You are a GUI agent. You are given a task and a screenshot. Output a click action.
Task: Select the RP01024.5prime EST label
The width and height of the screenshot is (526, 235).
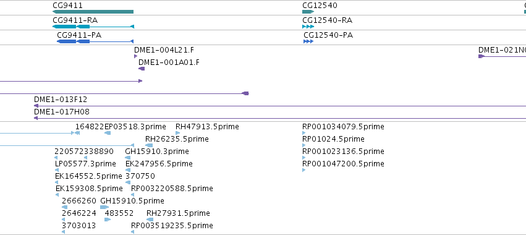click(333, 139)
